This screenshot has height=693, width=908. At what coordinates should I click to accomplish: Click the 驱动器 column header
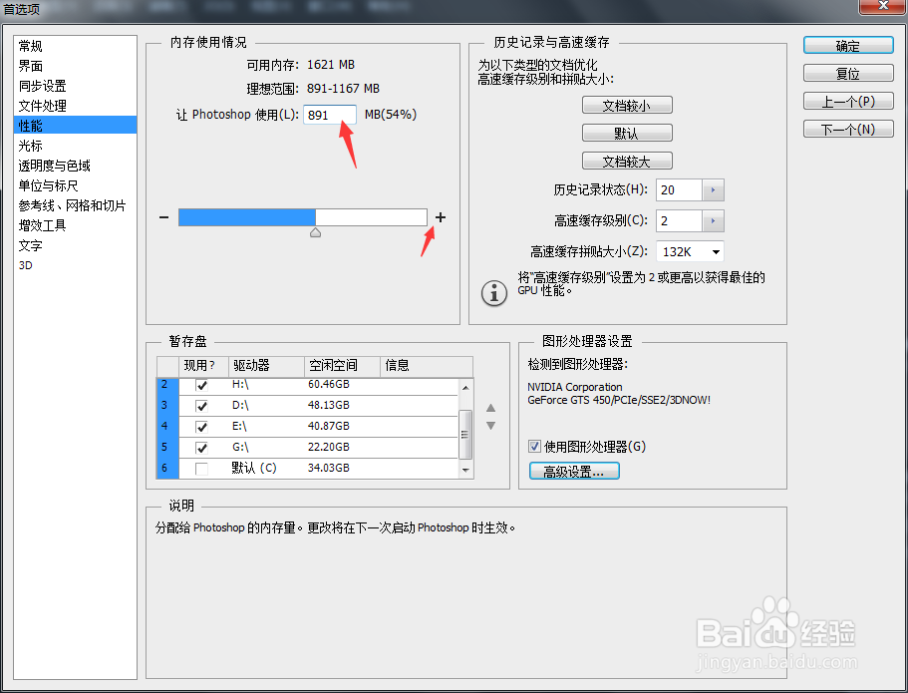266,366
